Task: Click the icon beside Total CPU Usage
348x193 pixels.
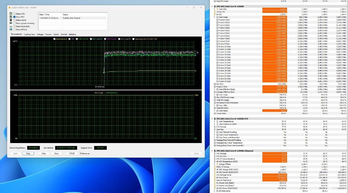Action: (215, 100)
